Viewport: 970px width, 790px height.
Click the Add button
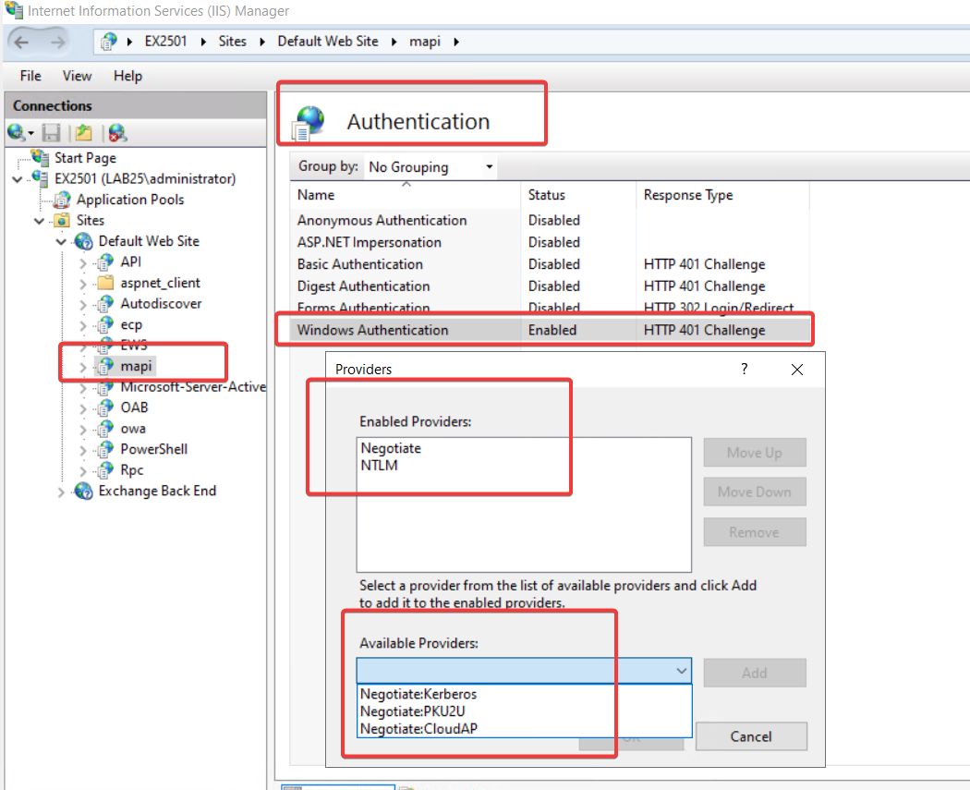[755, 673]
